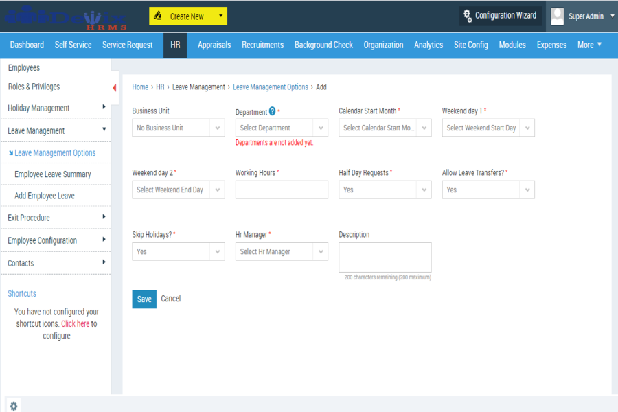This screenshot has width=618, height=412.
Task: Open the Create New dropdown arrow
Action: (x=220, y=16)
